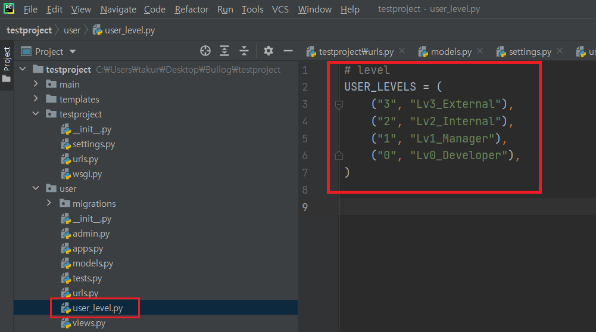
Task: Select user_level.py in project tree
Action: (x=97, y=308)
